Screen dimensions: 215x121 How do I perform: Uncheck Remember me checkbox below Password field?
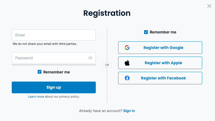click(x=40, y=72)
